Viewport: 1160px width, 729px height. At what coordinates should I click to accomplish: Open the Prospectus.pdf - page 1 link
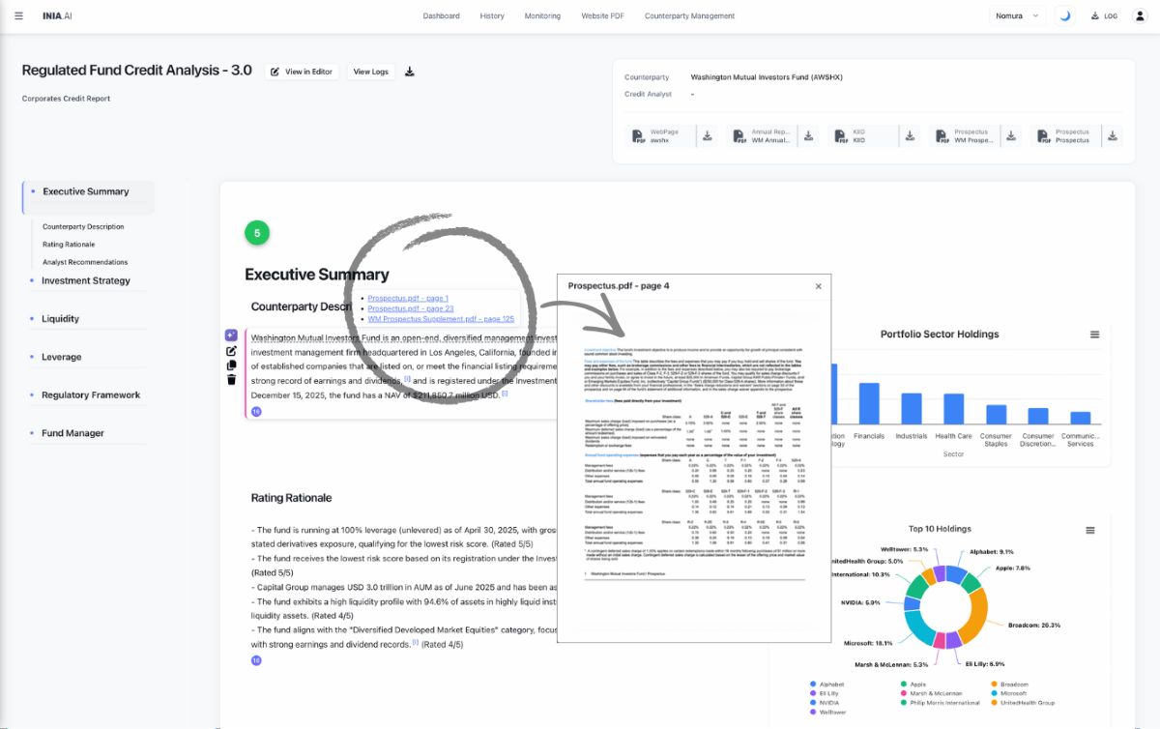coord(408,299)
